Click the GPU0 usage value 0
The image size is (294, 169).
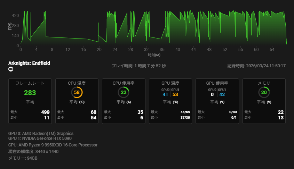212,94
